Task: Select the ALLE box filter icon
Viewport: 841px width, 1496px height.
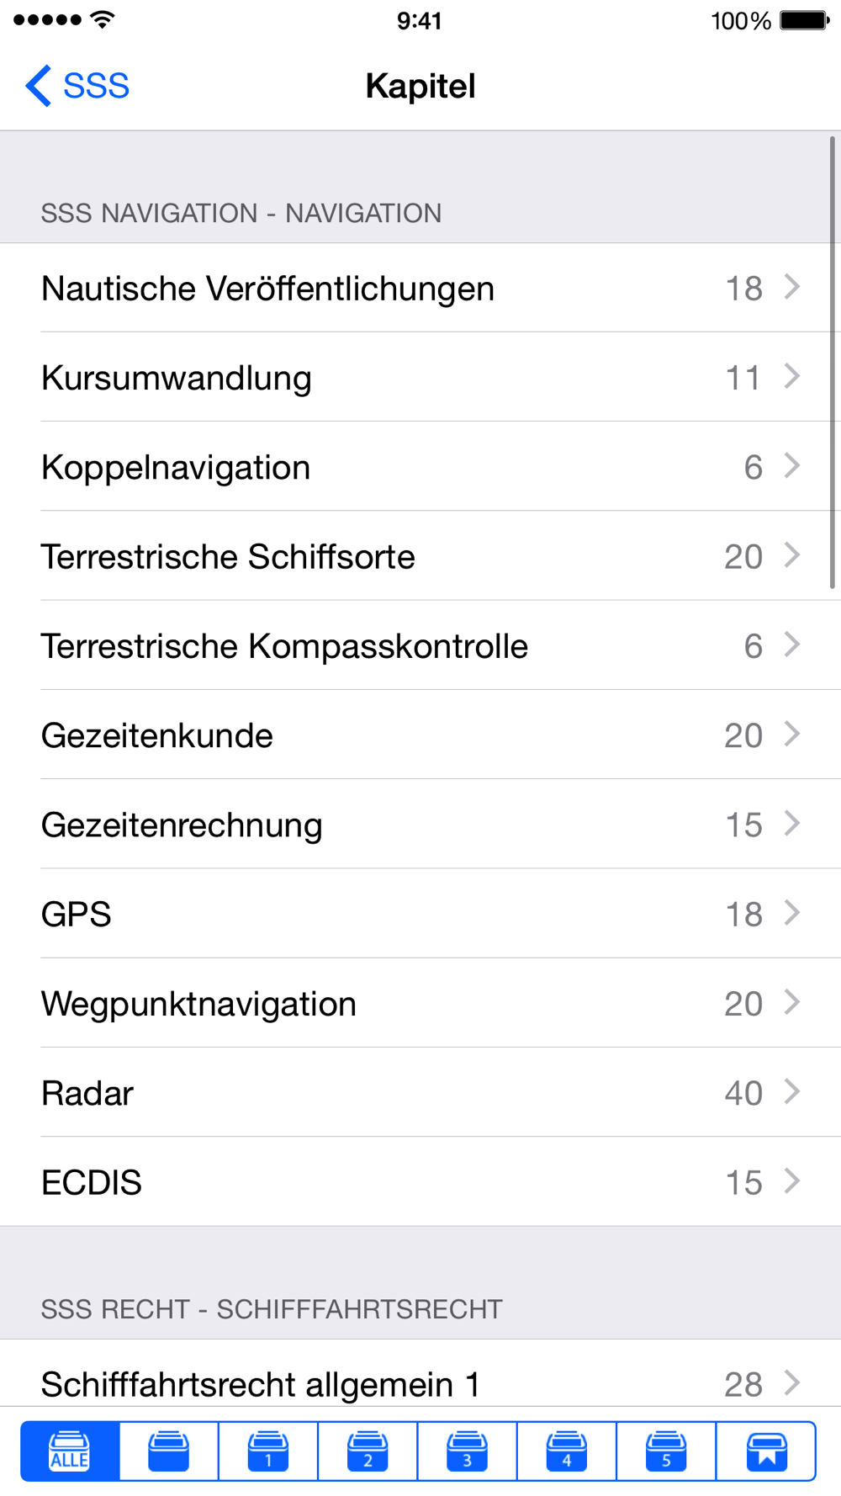Action: (70, 1451)
